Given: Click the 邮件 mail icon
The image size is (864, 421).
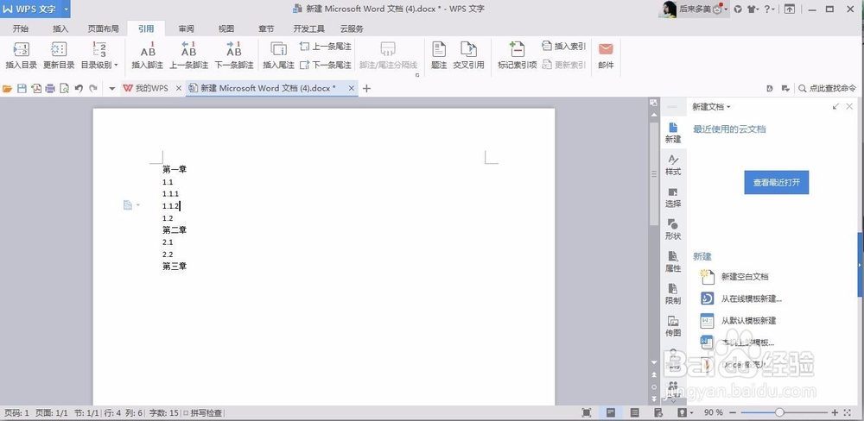Looking at the screenshot, I should click(x=606, y=55).
